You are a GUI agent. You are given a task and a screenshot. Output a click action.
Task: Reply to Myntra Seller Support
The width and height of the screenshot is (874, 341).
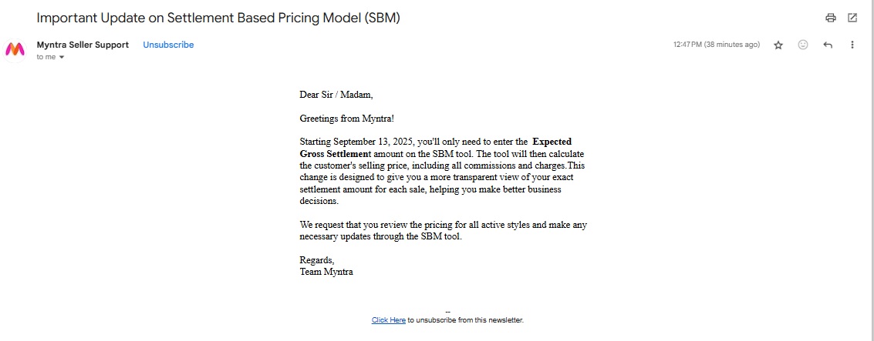(828, 45)
